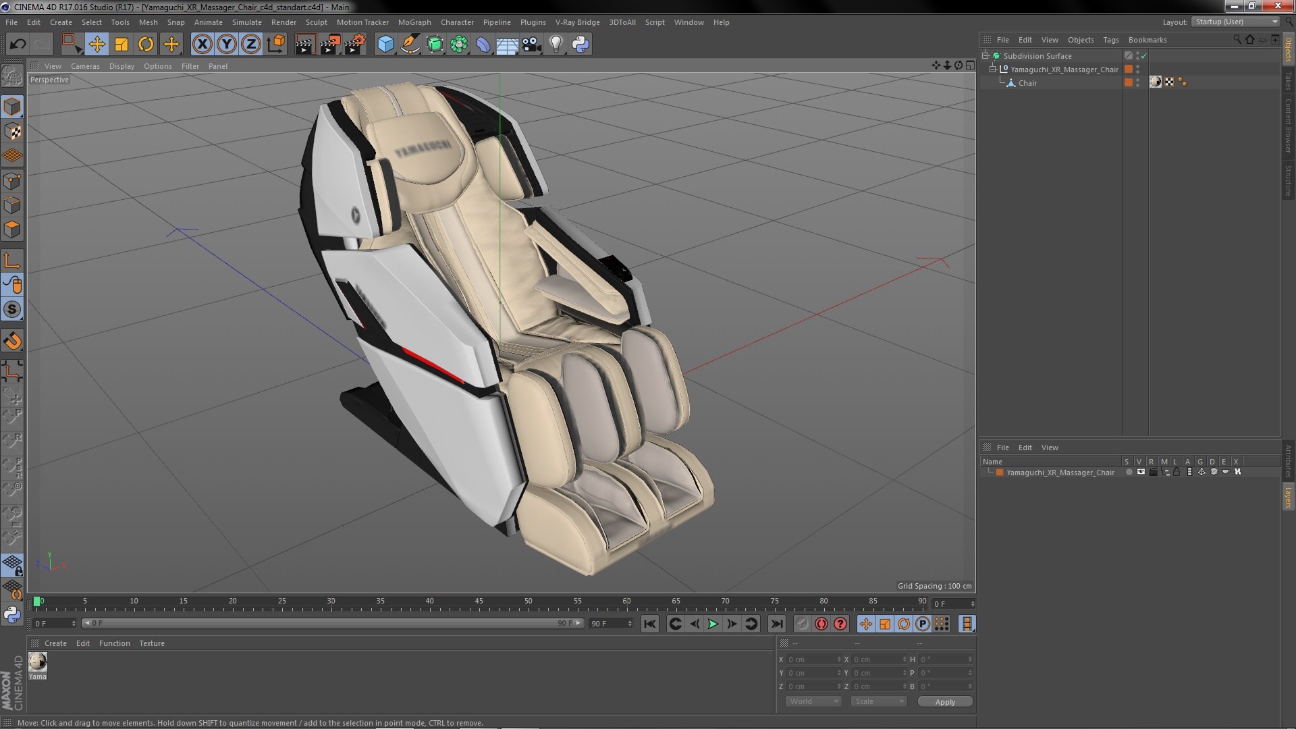Toggle the Enable Axis icon
1296x729 pixels.
[x=12, y=261]
